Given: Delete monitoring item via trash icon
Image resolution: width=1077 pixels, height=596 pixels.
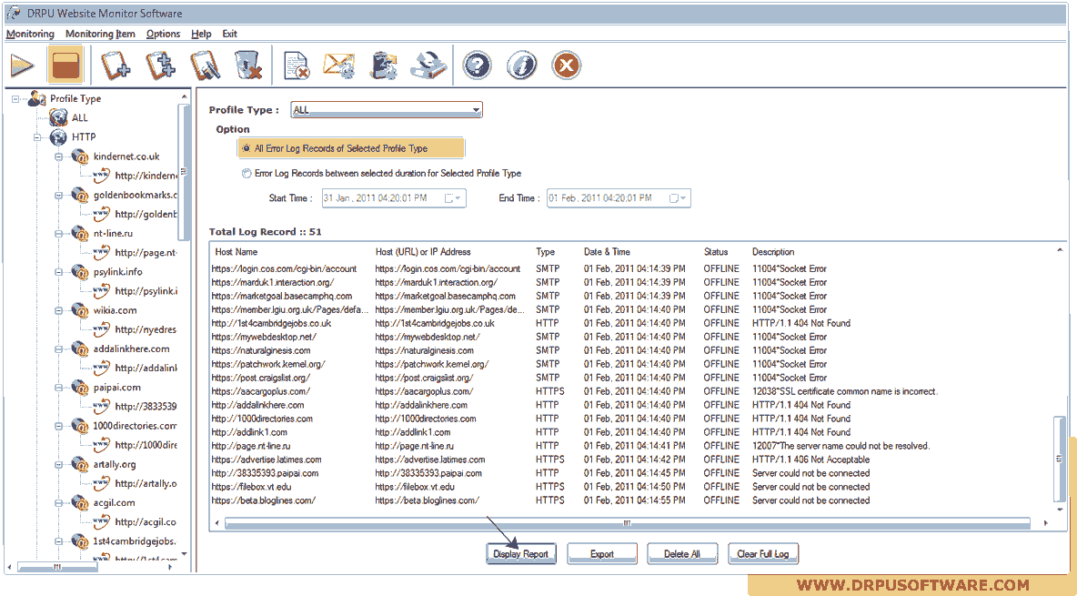Looking at the screenshot, I should pyautogui.click(x=248, y=66).
